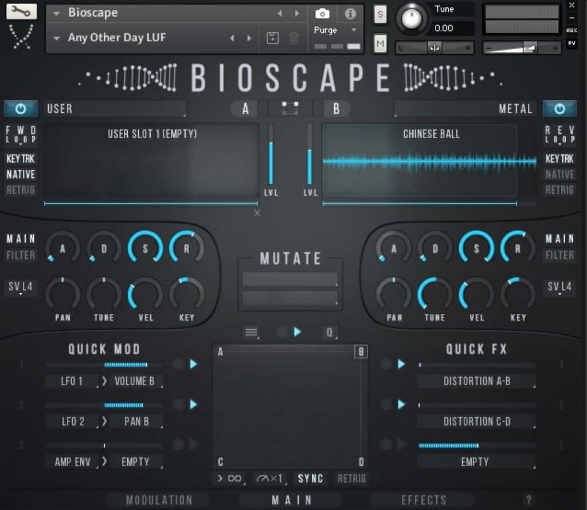Open the instrument info icon
The height and width of the screenshot is (510, 587).
pos(350,14)
